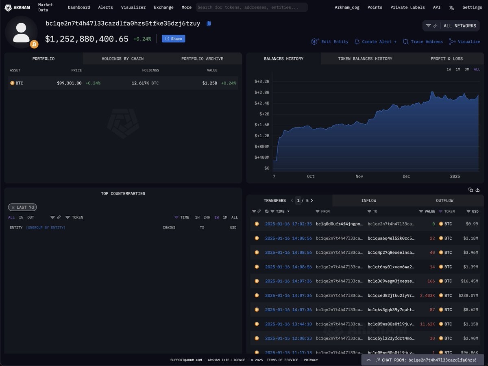This screenshot has height=366, width=488.
Task: Download transfers with the download icon
Action: pos(478,190)
